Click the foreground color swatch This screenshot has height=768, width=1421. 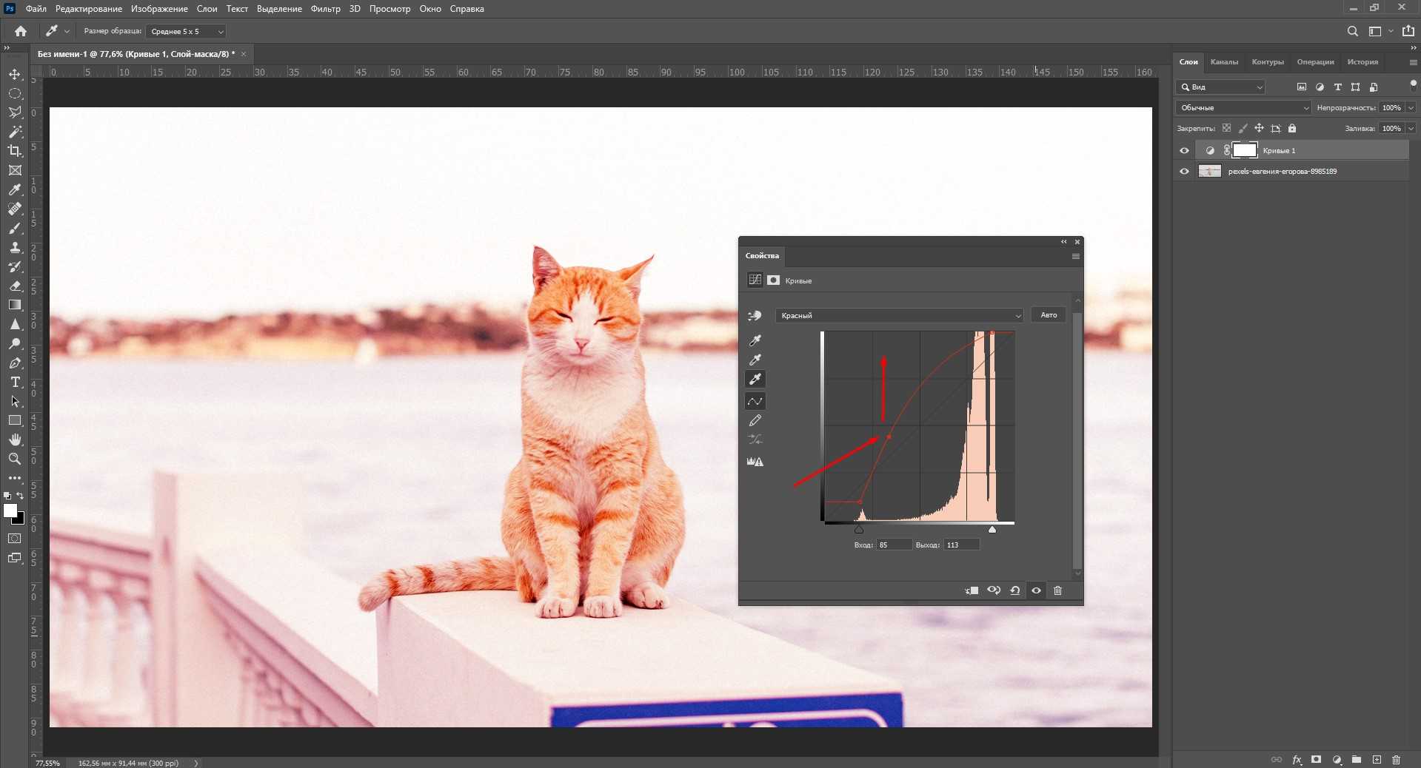[x=10, y=511]
